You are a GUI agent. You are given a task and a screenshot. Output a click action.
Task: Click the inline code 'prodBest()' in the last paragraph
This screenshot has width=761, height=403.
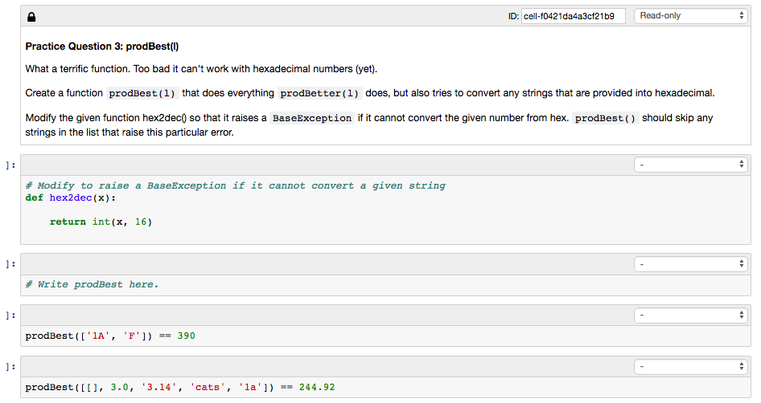pyautogui.click(x=605, y=118)
